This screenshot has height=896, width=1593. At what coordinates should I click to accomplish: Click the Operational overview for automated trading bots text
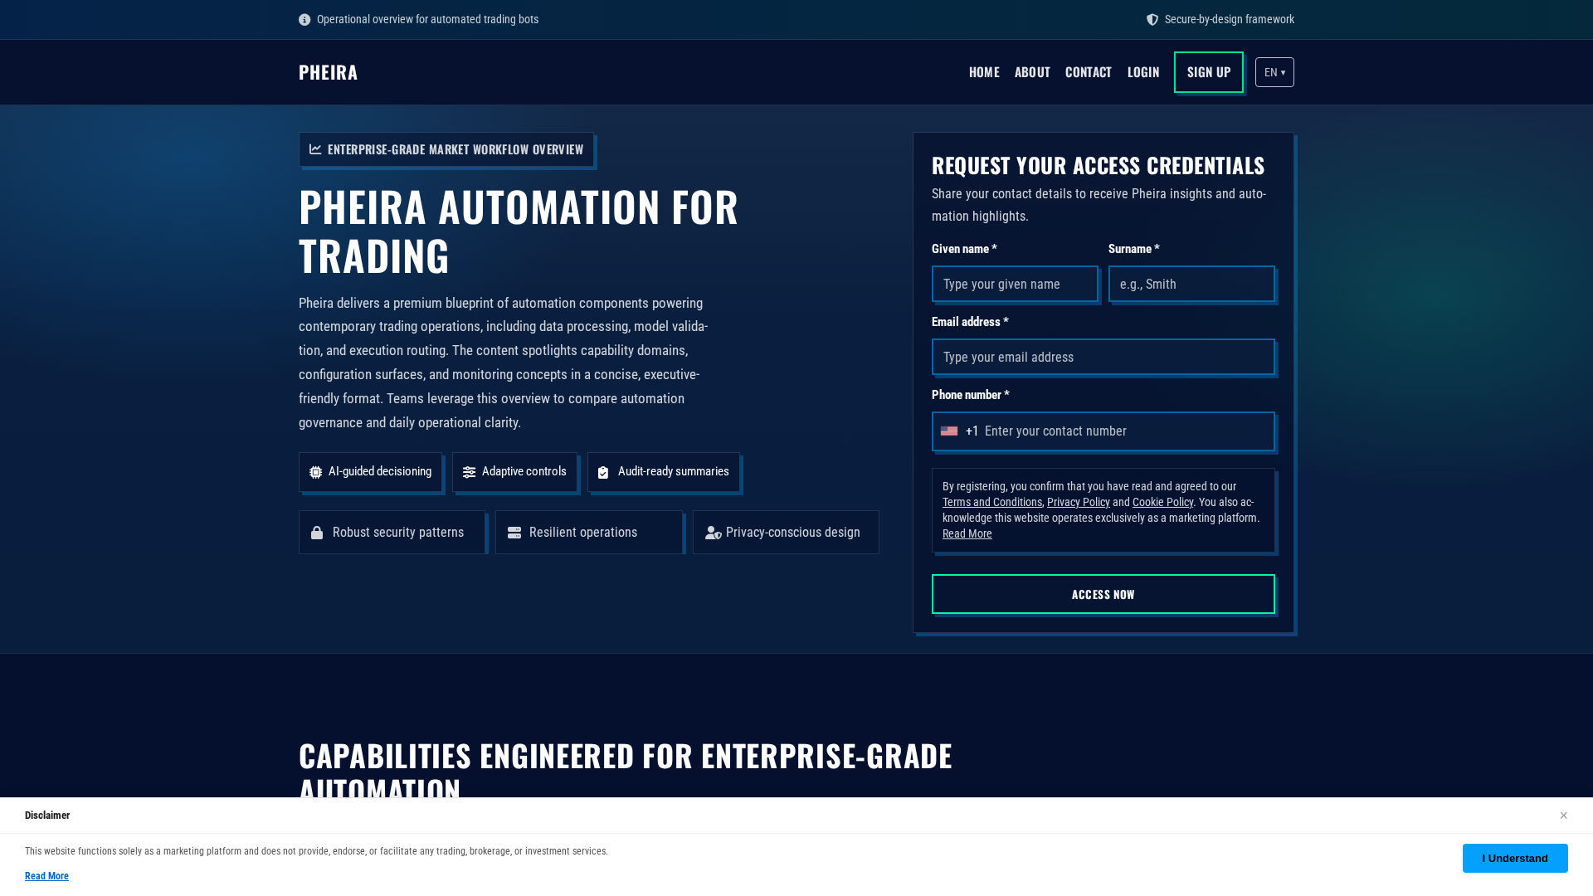(x=427, y=19)
